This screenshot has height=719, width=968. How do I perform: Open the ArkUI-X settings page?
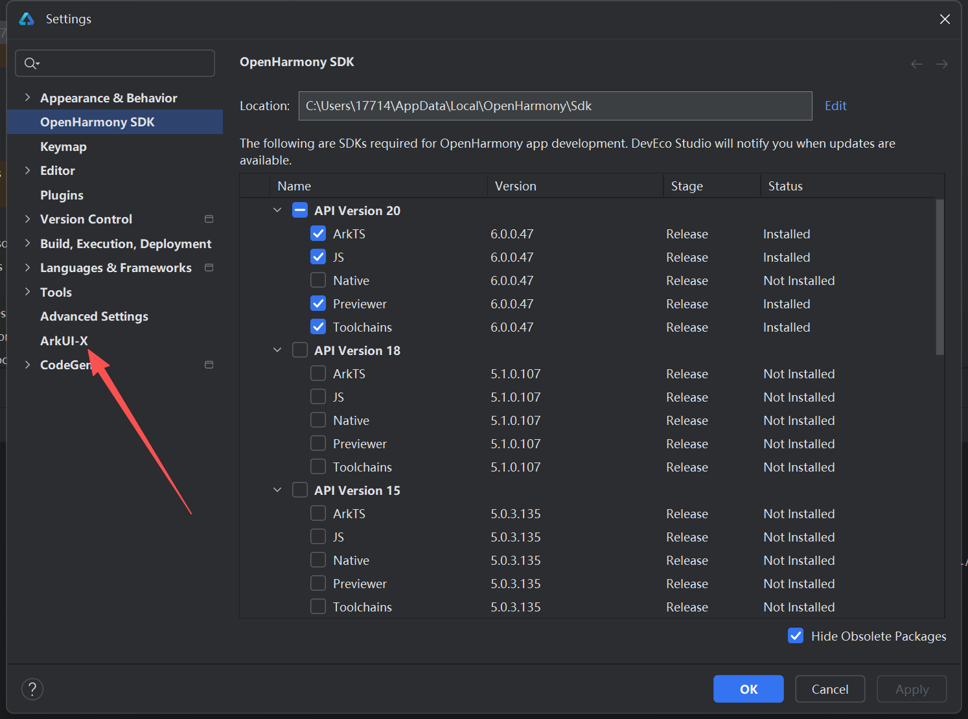click(64, 341)
